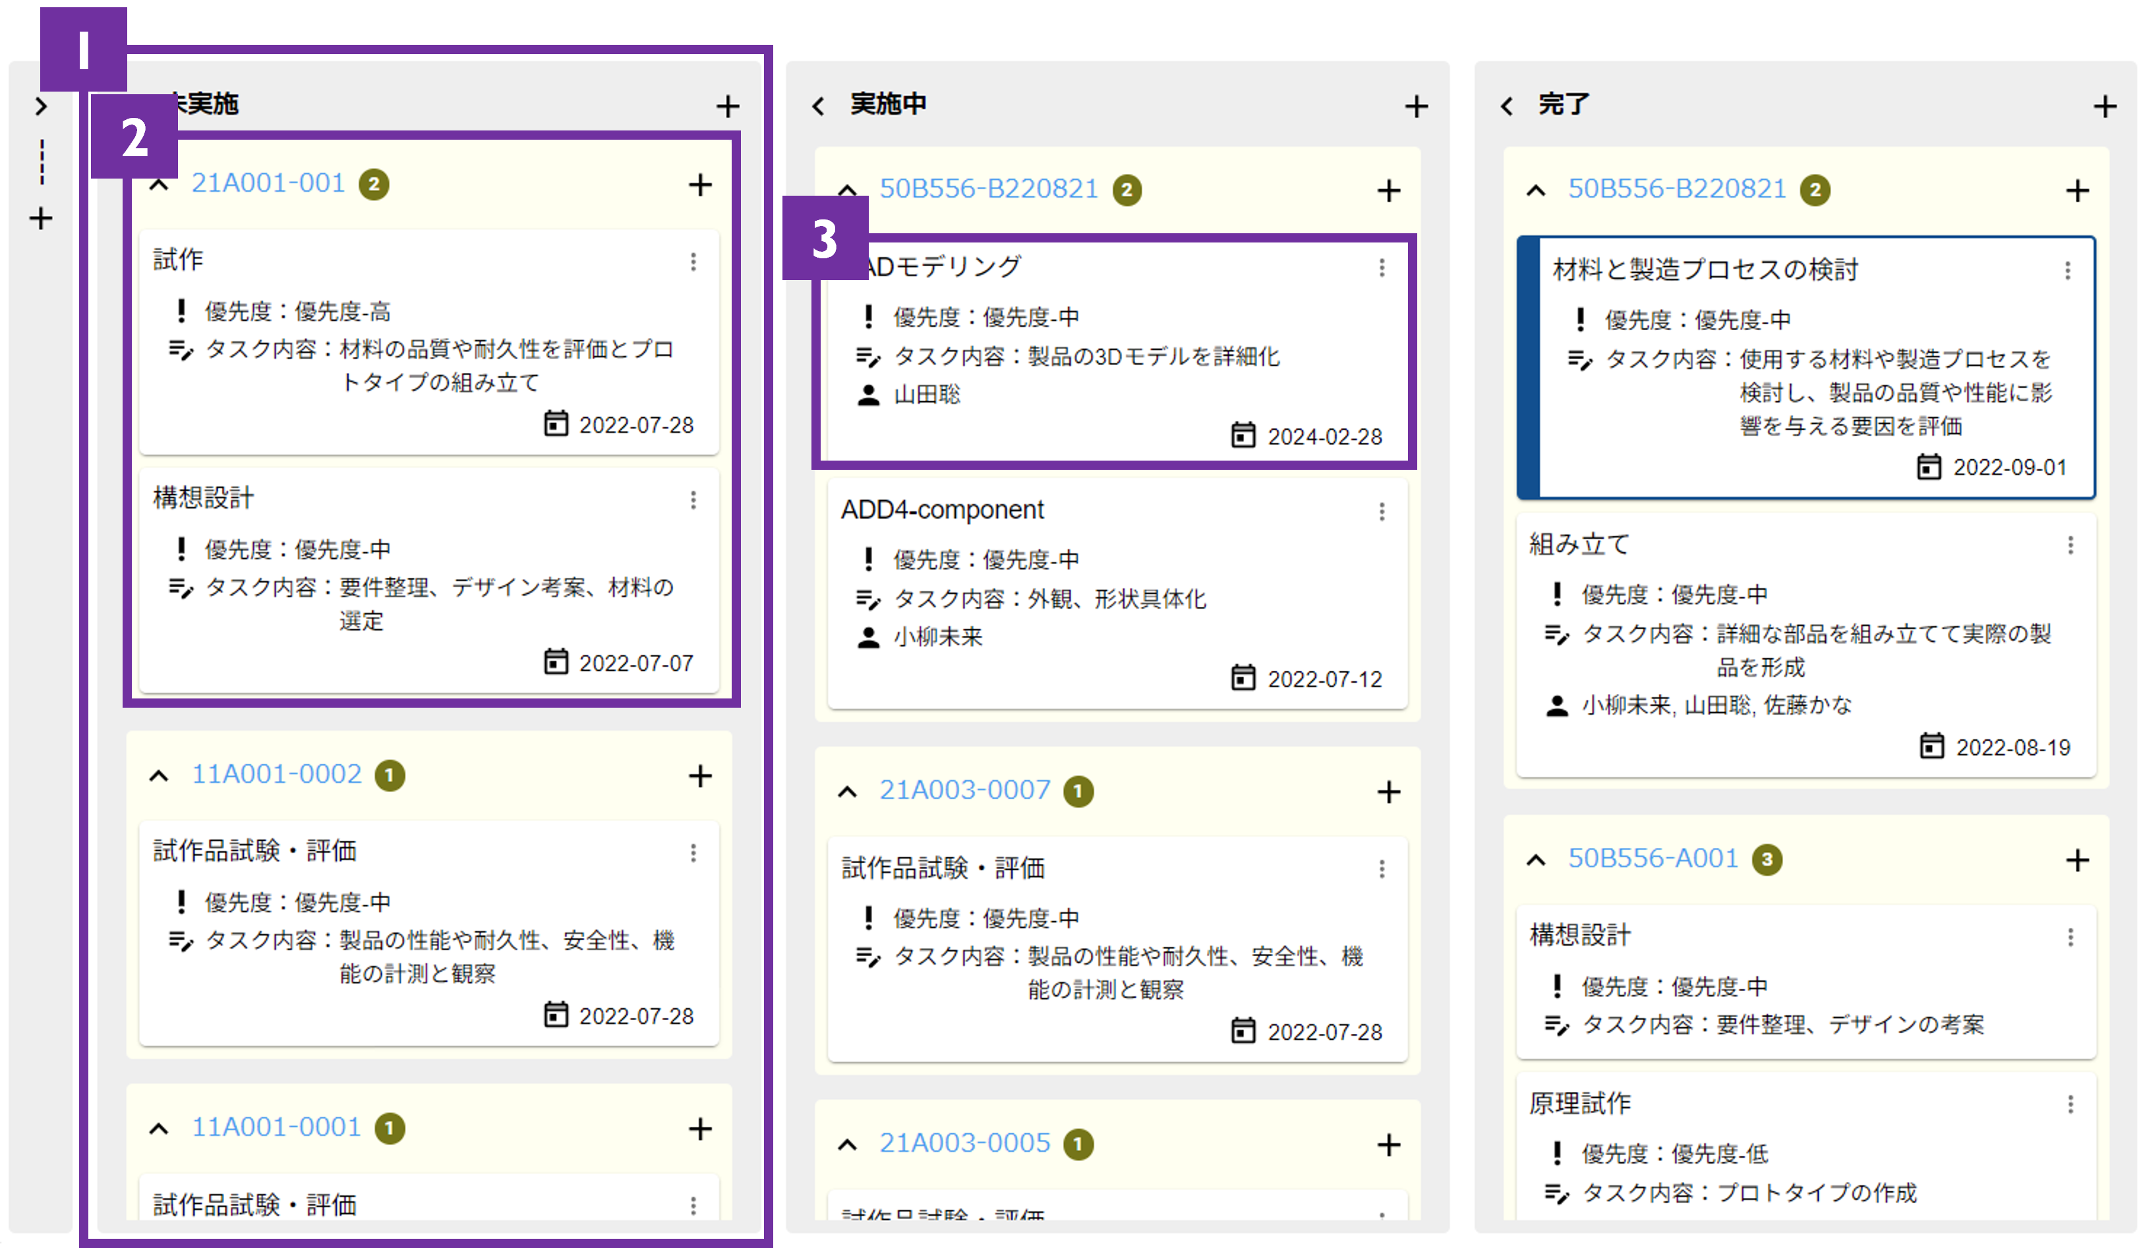Viewport: 2143px width, 1248px height.
Task: Add item in the collapsed left column
Action: click(41, 219)
